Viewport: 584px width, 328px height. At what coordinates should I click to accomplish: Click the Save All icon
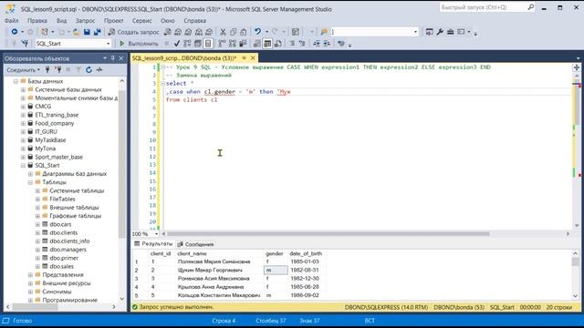coord(98,32)
